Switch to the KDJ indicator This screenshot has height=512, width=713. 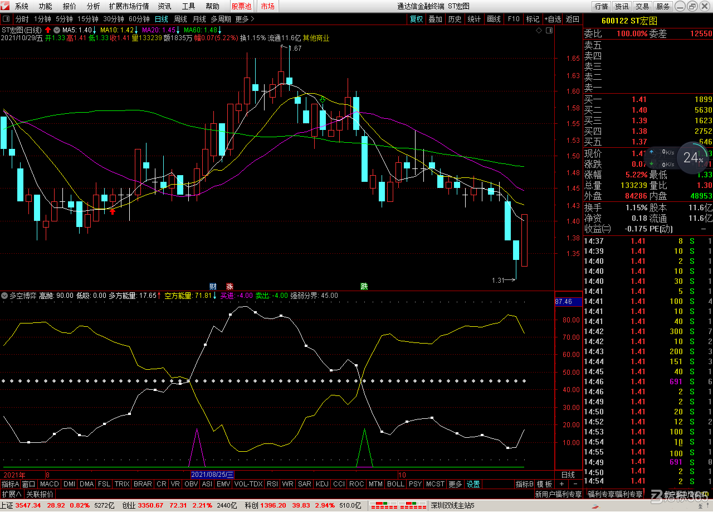(x=322, y=484)
